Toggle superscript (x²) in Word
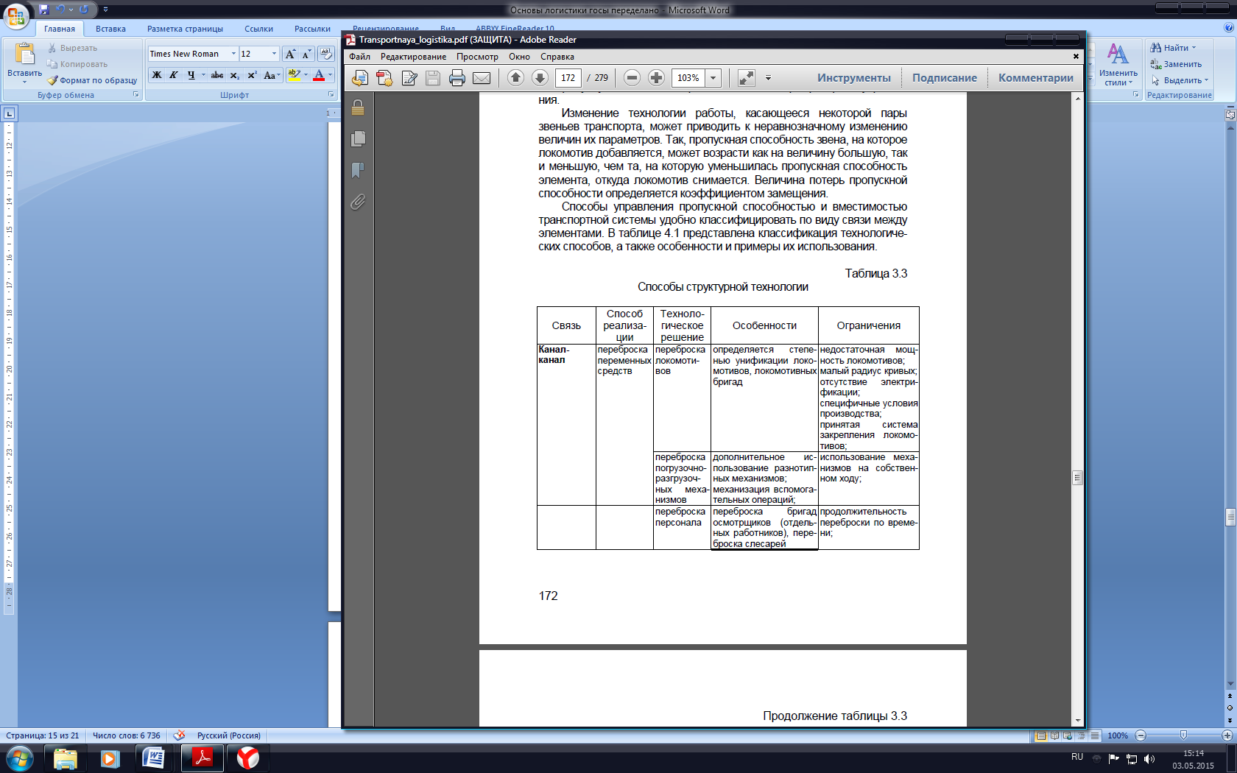Viewport: 1237px width, 773px height. coord(252,75)
